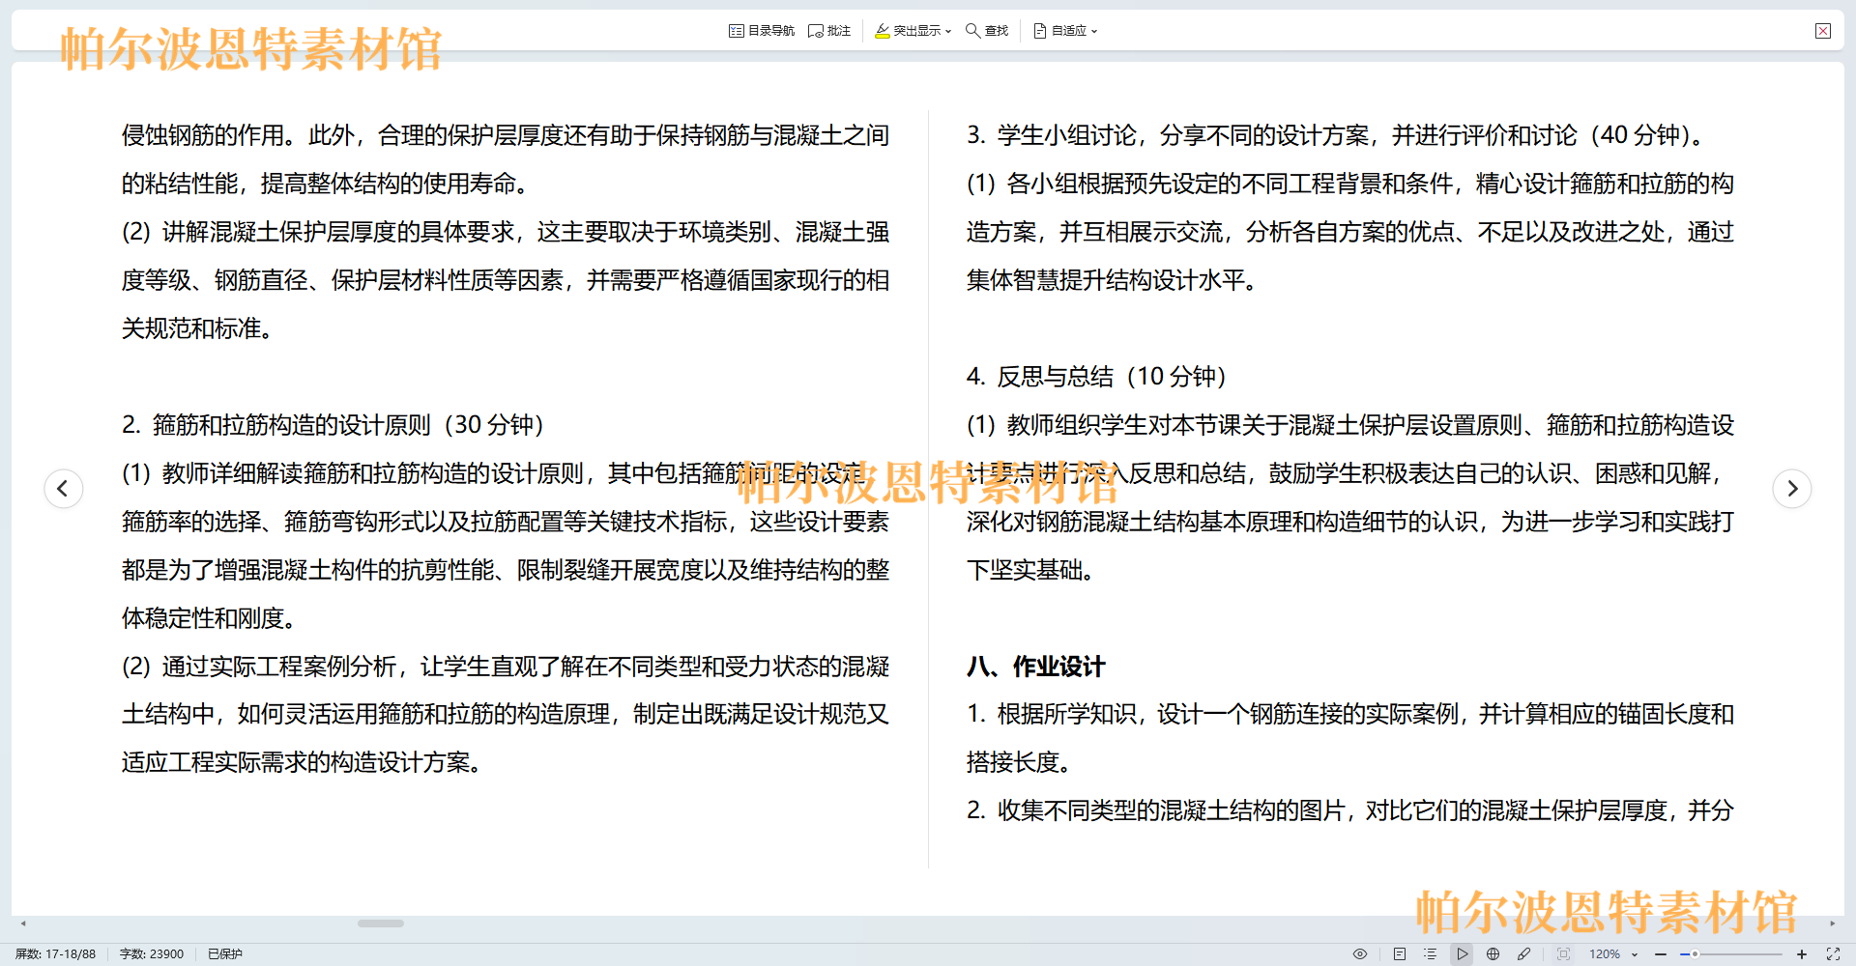The image size is (1856, 966).
Task: Click the 已保护 protection status
Action: coord(225,953)
